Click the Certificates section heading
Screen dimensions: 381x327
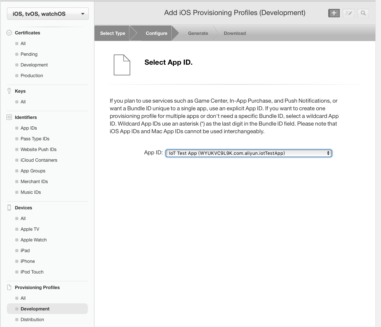pyautogui.click(x=28, y=33)
